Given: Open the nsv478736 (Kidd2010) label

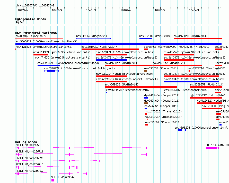Looking at the screenshot, I should point(194,47).
